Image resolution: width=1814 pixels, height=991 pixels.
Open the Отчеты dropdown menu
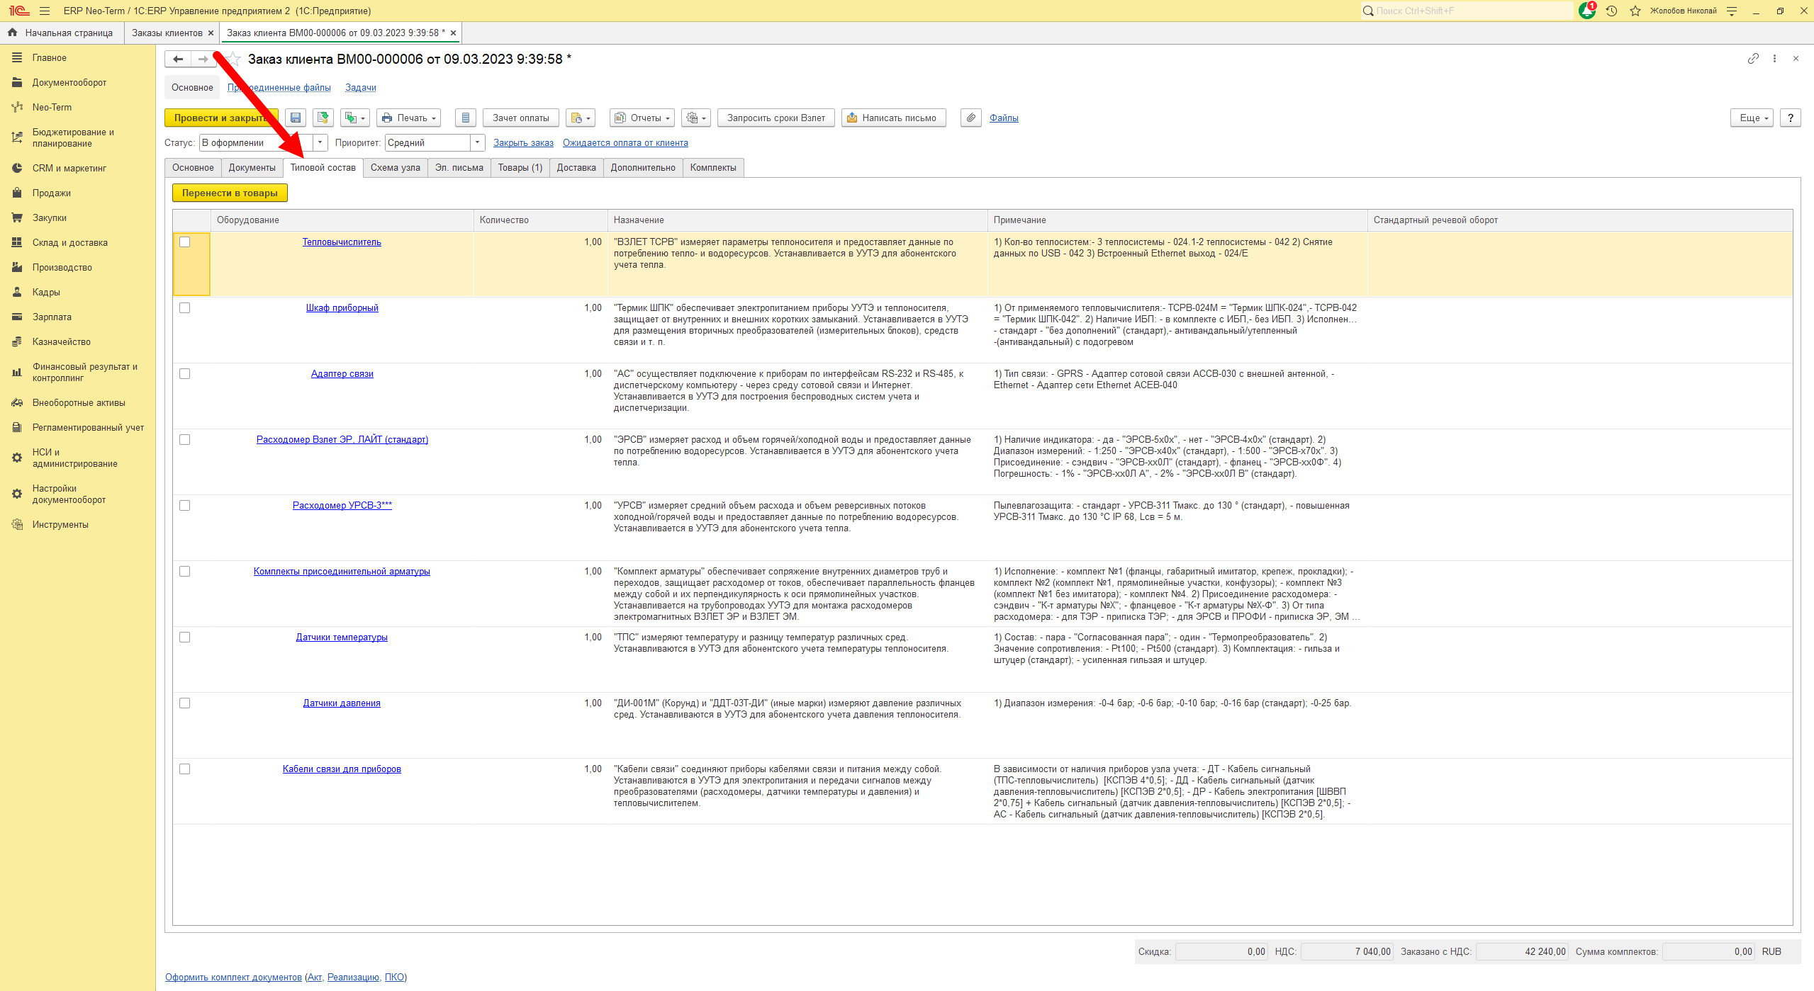pos(642,118)
